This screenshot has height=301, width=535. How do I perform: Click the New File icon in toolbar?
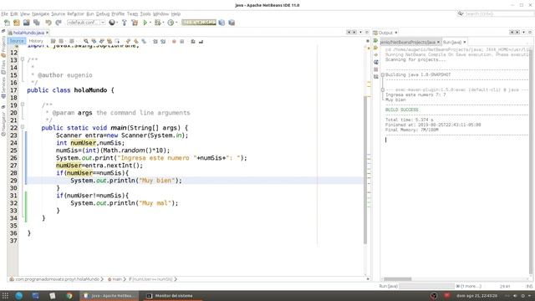click(x=7, y=23)
